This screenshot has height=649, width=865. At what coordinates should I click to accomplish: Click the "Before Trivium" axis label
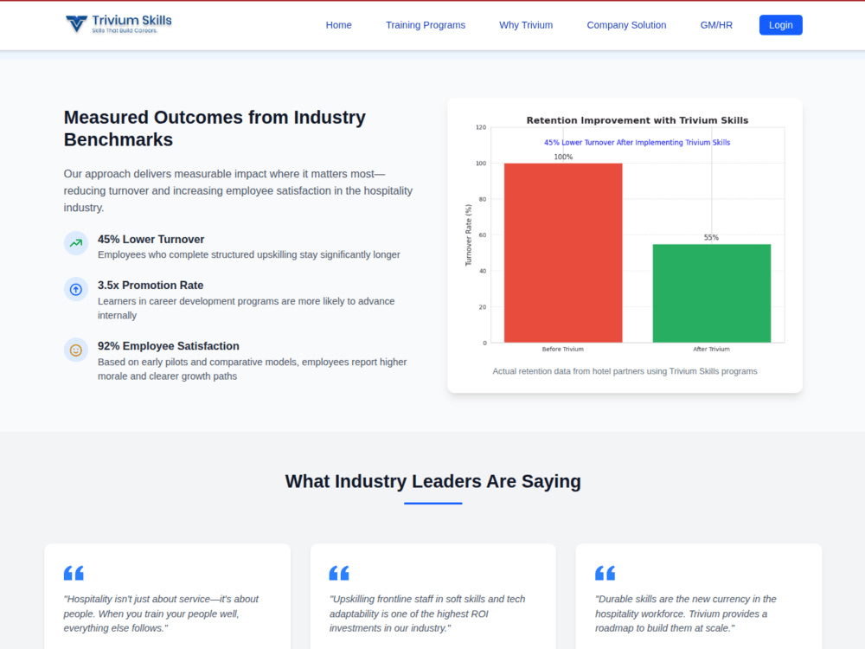coord(563,350)
